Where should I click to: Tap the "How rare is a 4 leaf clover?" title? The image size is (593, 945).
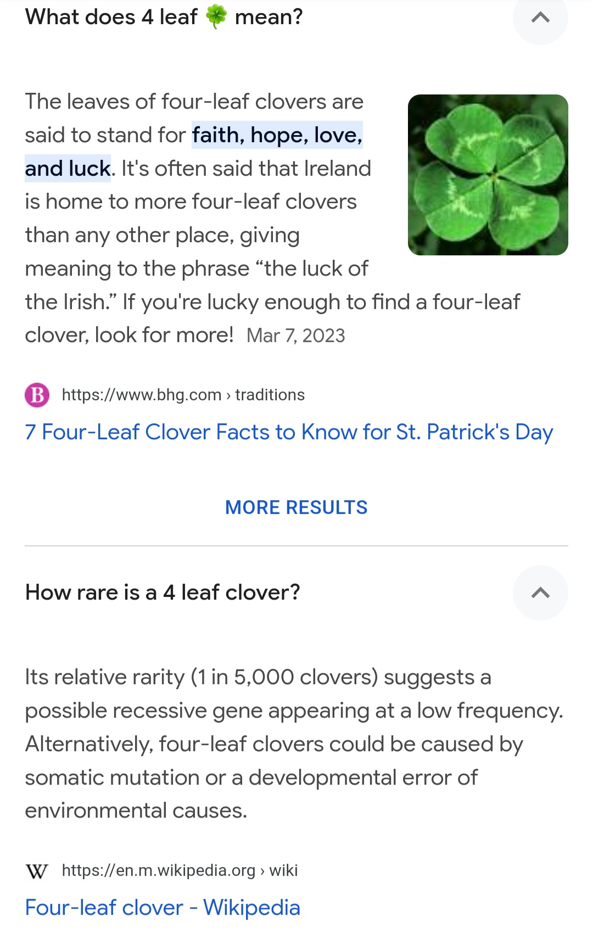[x=163, y=592]
